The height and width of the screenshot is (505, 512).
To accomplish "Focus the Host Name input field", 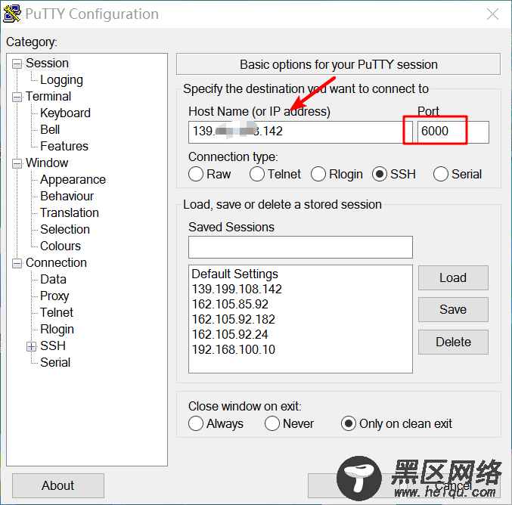I will [300, 132].
